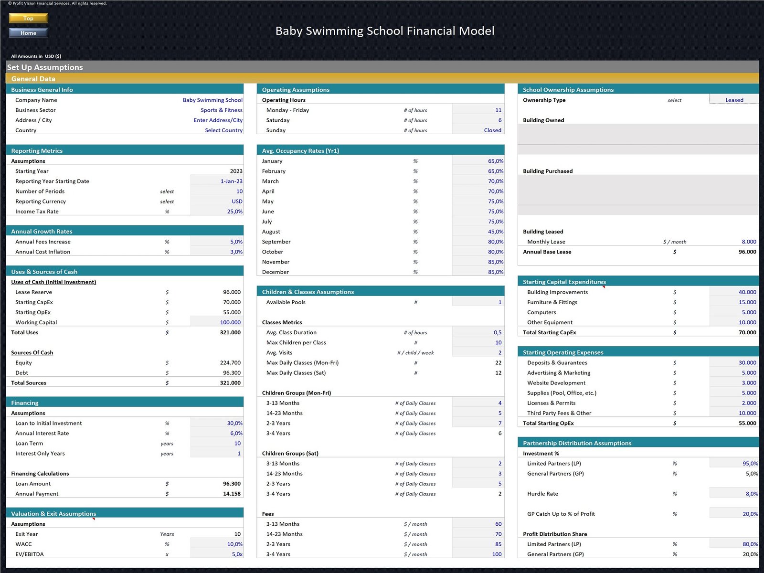
Task: Click the Enter Address/City cell
Action: coord(218,120)
